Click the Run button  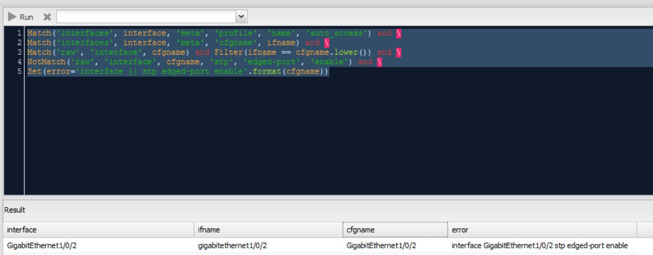coord(20,17)
